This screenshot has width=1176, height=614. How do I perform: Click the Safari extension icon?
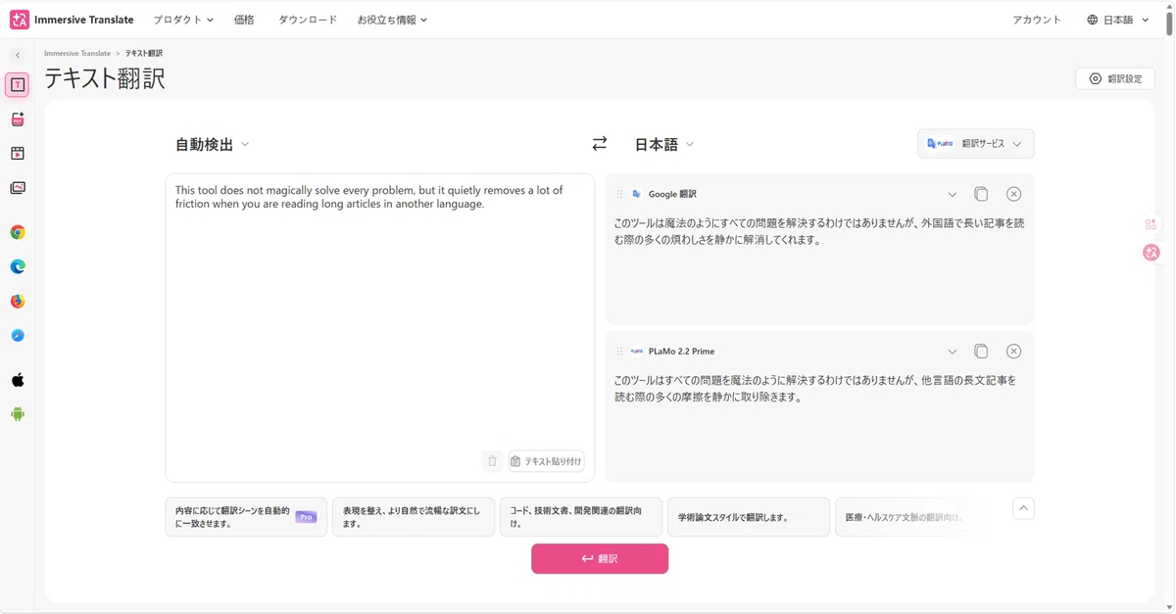point(18,336)
